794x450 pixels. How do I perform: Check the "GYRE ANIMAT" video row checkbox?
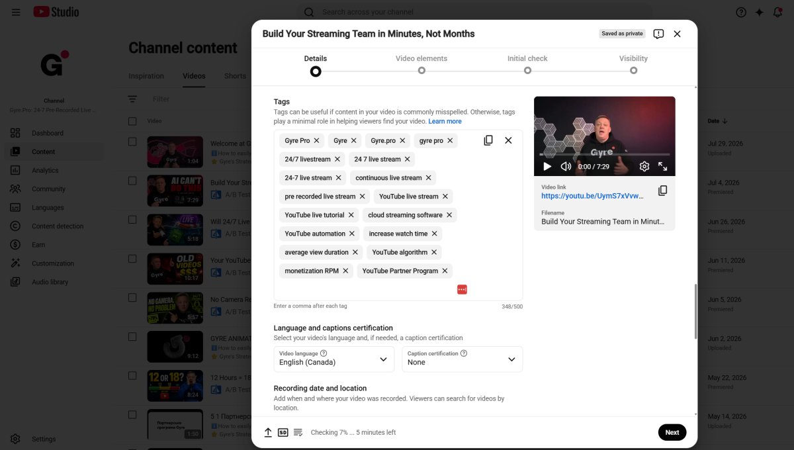tap(132, 337)
